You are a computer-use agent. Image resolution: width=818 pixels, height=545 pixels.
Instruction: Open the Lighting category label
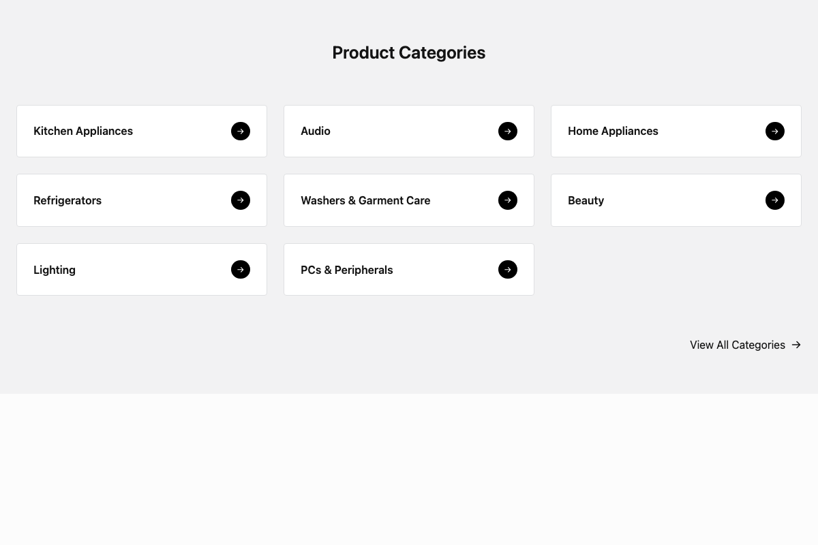click(x=55, y=270)
